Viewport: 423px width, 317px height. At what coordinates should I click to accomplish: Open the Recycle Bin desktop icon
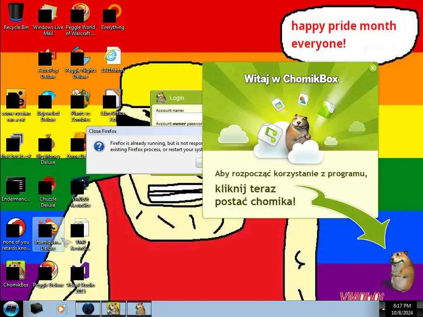[16, 16]
